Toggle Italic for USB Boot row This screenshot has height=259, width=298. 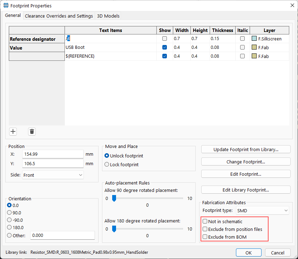coord(242,47)
